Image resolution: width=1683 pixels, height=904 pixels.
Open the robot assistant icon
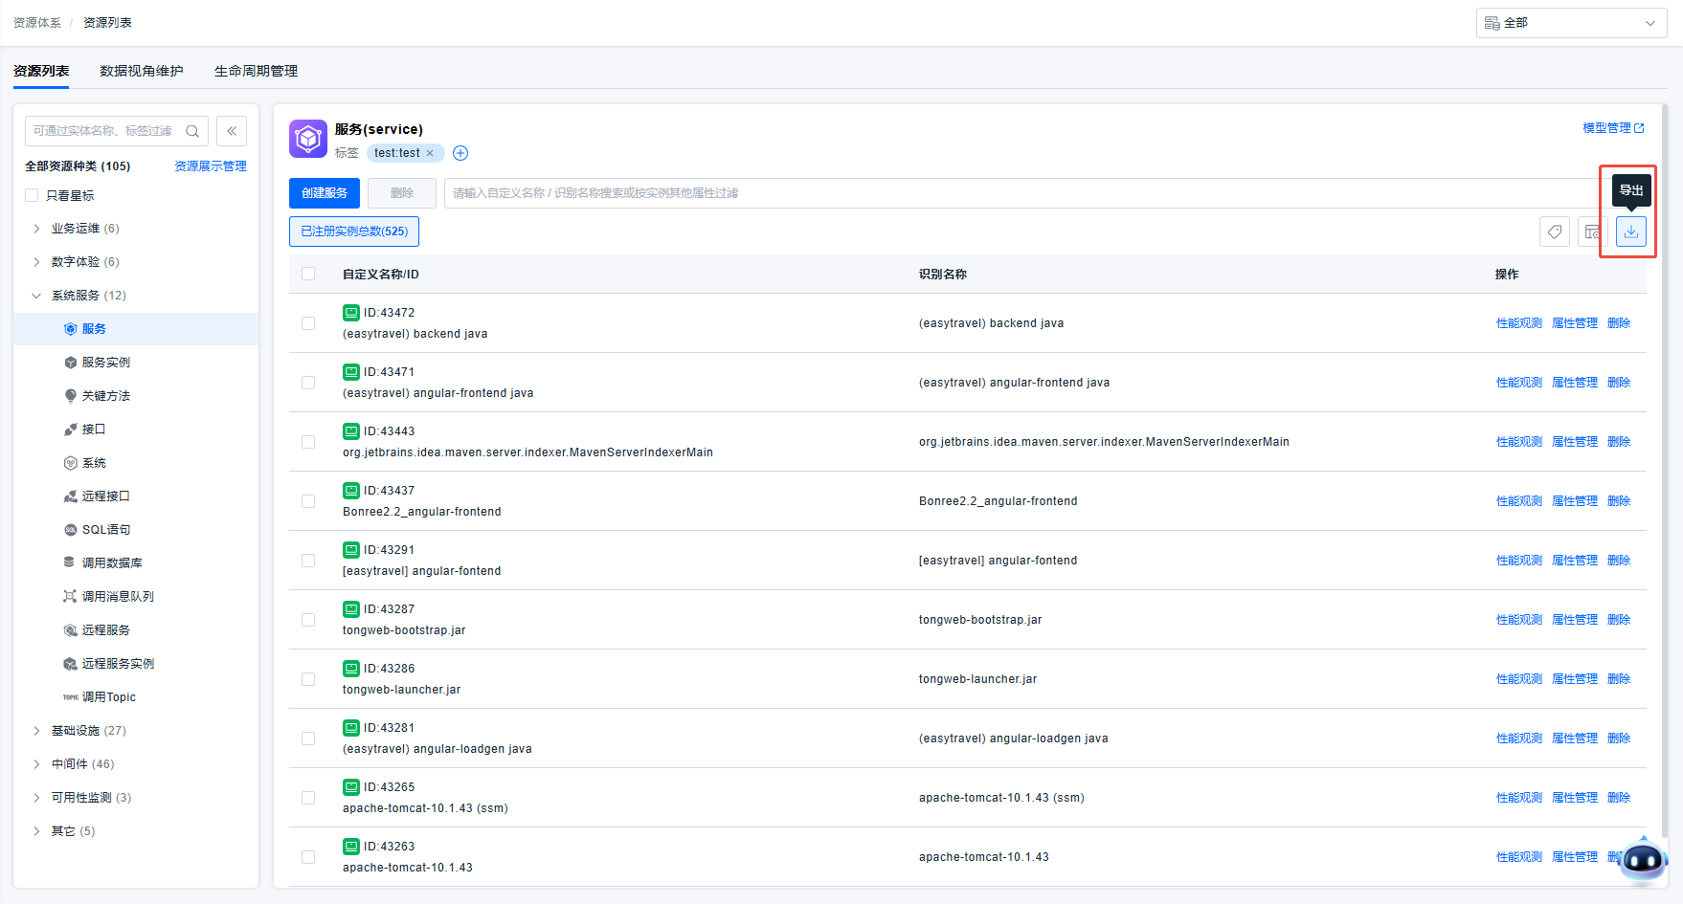point(1643,860)
